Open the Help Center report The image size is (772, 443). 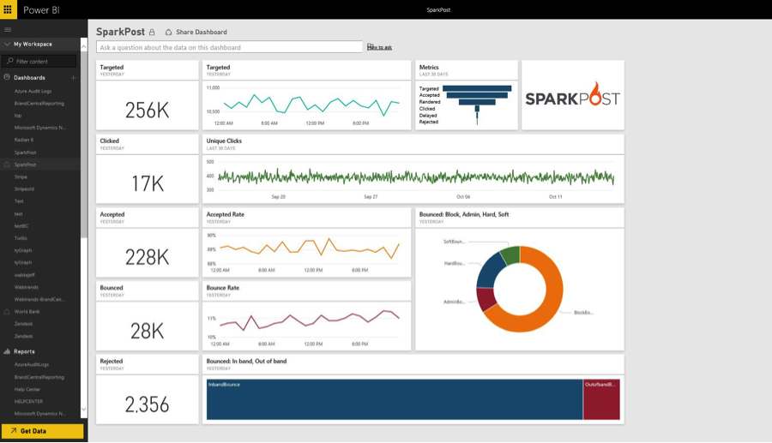(27, 389)
